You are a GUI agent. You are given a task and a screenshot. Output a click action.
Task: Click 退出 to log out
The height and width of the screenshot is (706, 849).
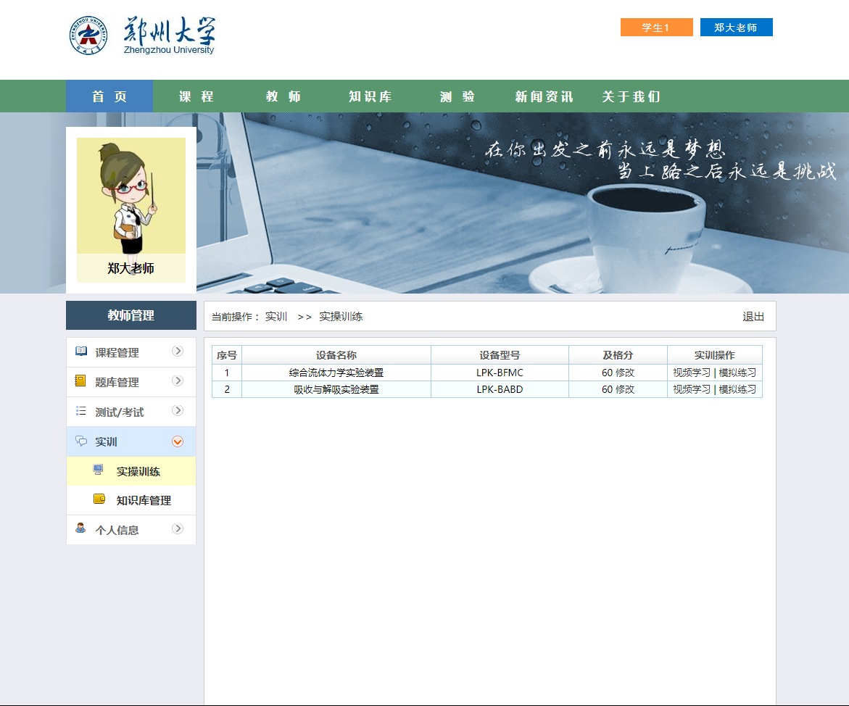click(753, 317)
